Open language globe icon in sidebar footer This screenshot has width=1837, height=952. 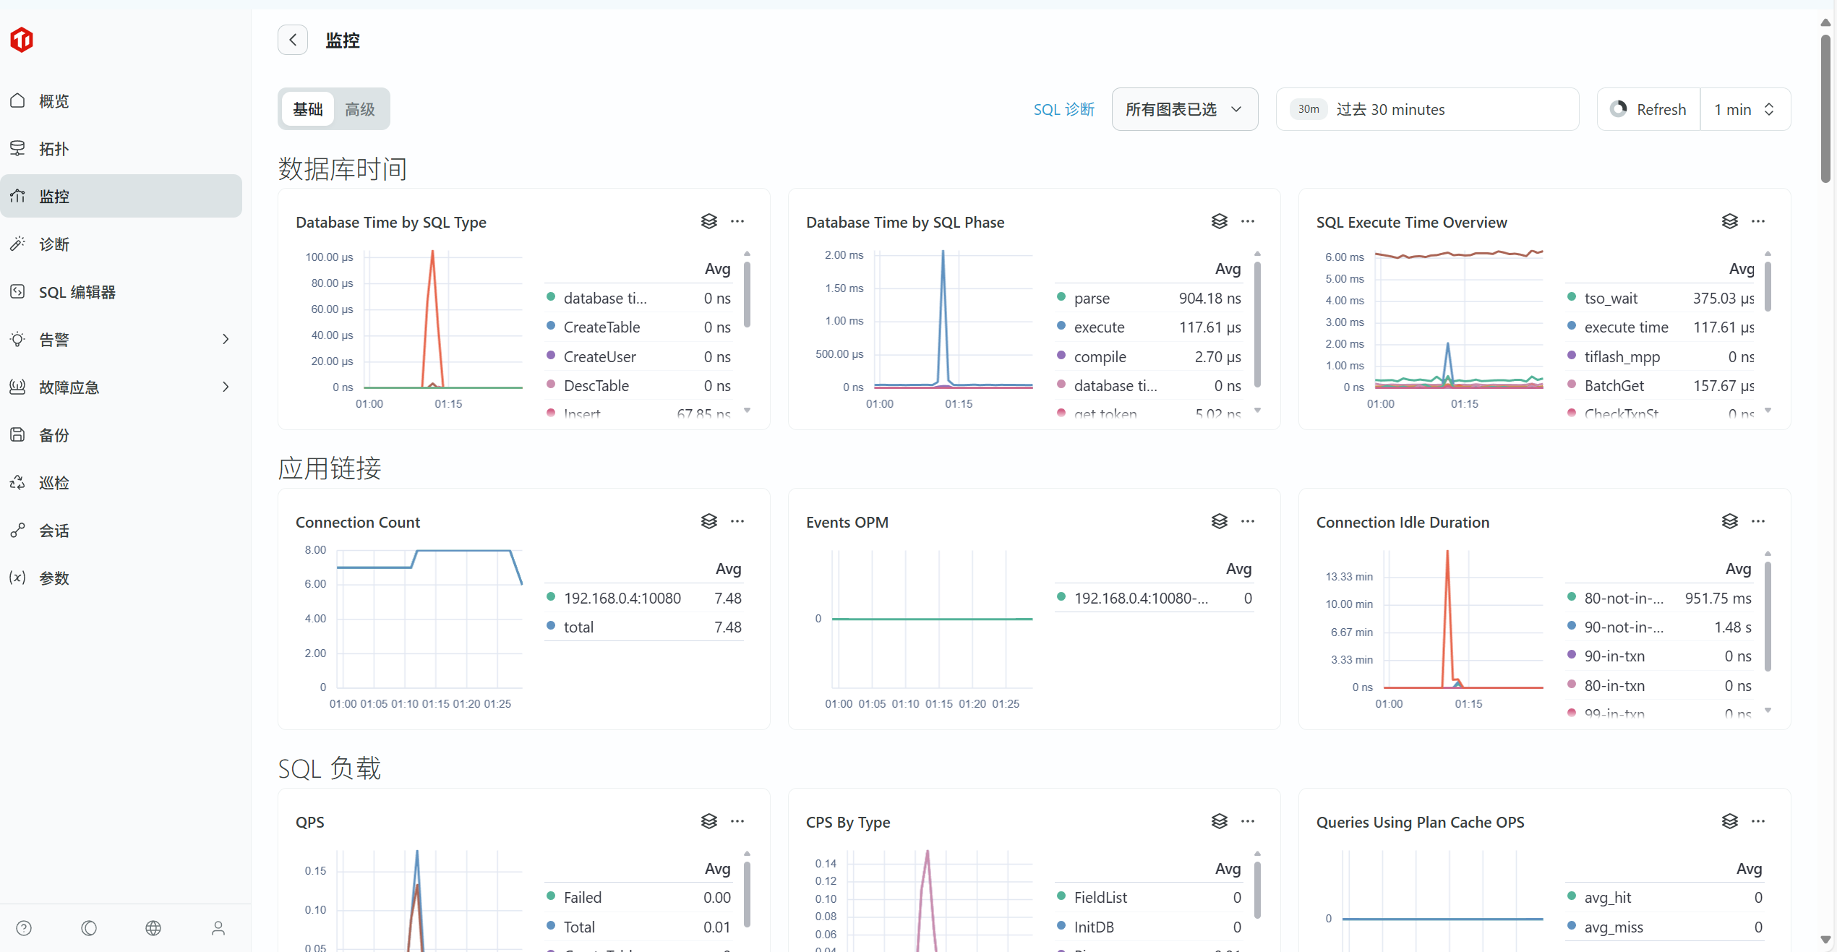click(153, 928)
